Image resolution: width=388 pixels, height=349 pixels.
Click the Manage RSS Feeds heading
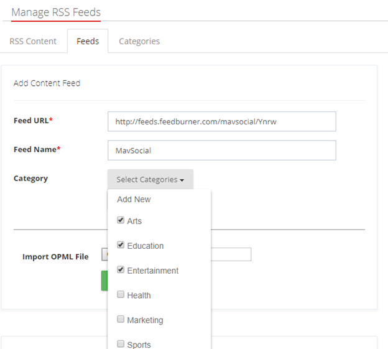tap(56, 12)
